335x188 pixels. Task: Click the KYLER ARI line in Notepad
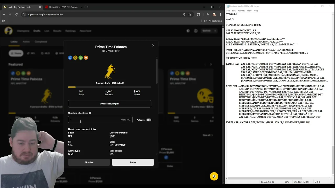click(268, 122)
